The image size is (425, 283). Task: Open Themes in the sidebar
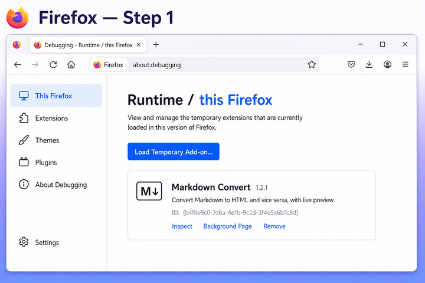coord(57,140)
